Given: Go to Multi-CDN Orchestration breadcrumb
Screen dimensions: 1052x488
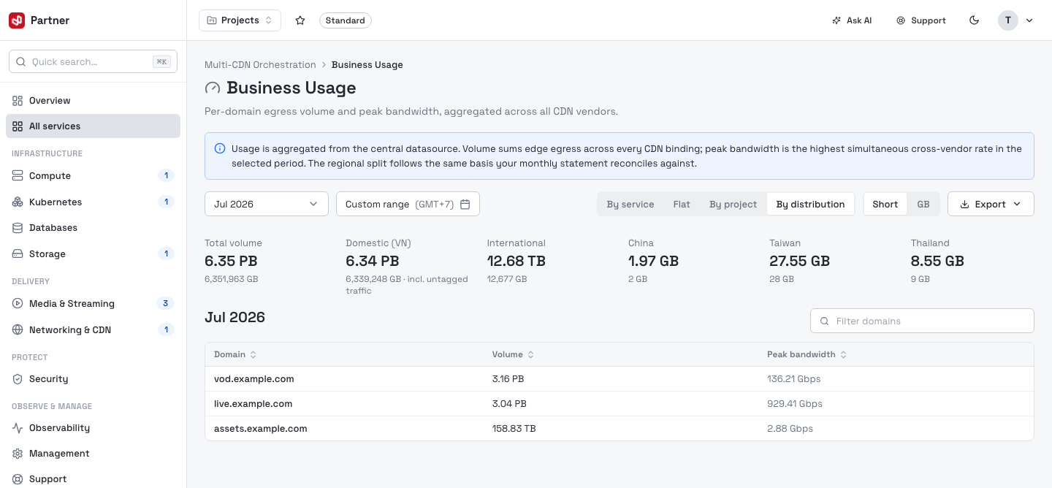Looking at the screenshot, I should [x=260, y=64].
